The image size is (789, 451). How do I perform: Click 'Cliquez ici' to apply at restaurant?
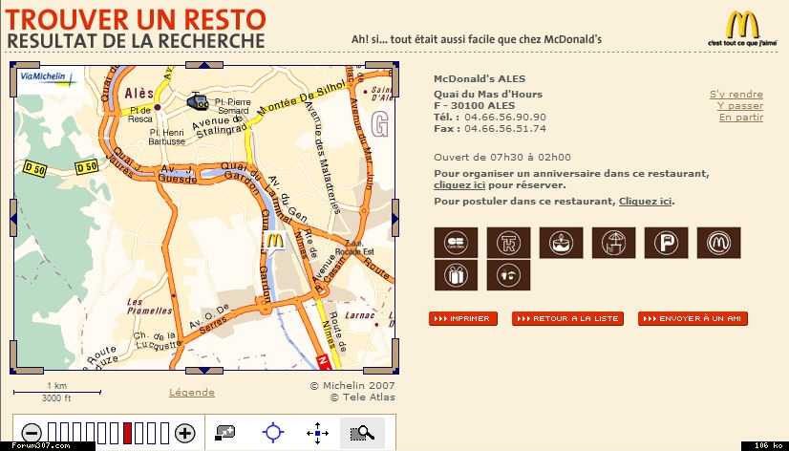pyautogui.click(x=645, y=202)
